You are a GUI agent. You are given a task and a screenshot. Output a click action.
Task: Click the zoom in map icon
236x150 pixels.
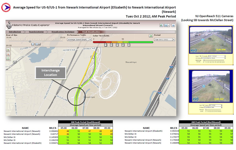[8, 49]
